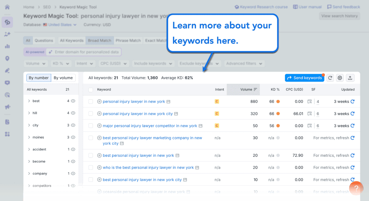Open the apps grid sidebar icon
The image size is (369, 201).
pyautogui.click(x=7, y=134)
